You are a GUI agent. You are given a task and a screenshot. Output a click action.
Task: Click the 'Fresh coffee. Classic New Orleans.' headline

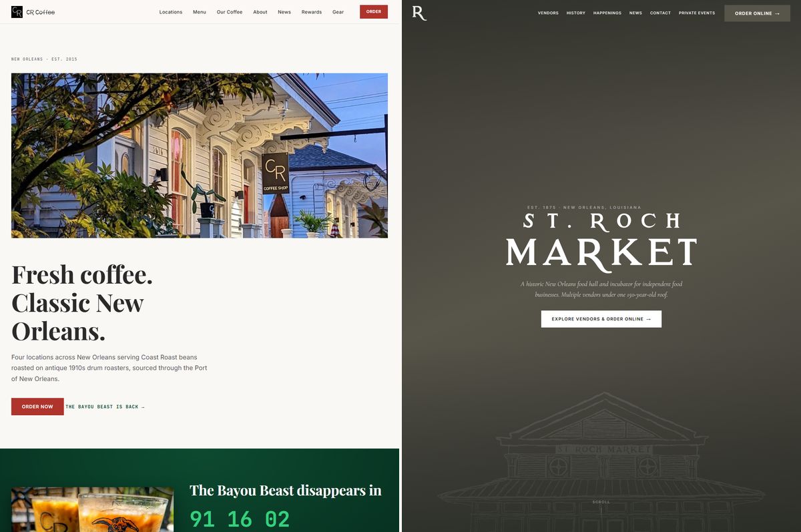coord(82,303)
